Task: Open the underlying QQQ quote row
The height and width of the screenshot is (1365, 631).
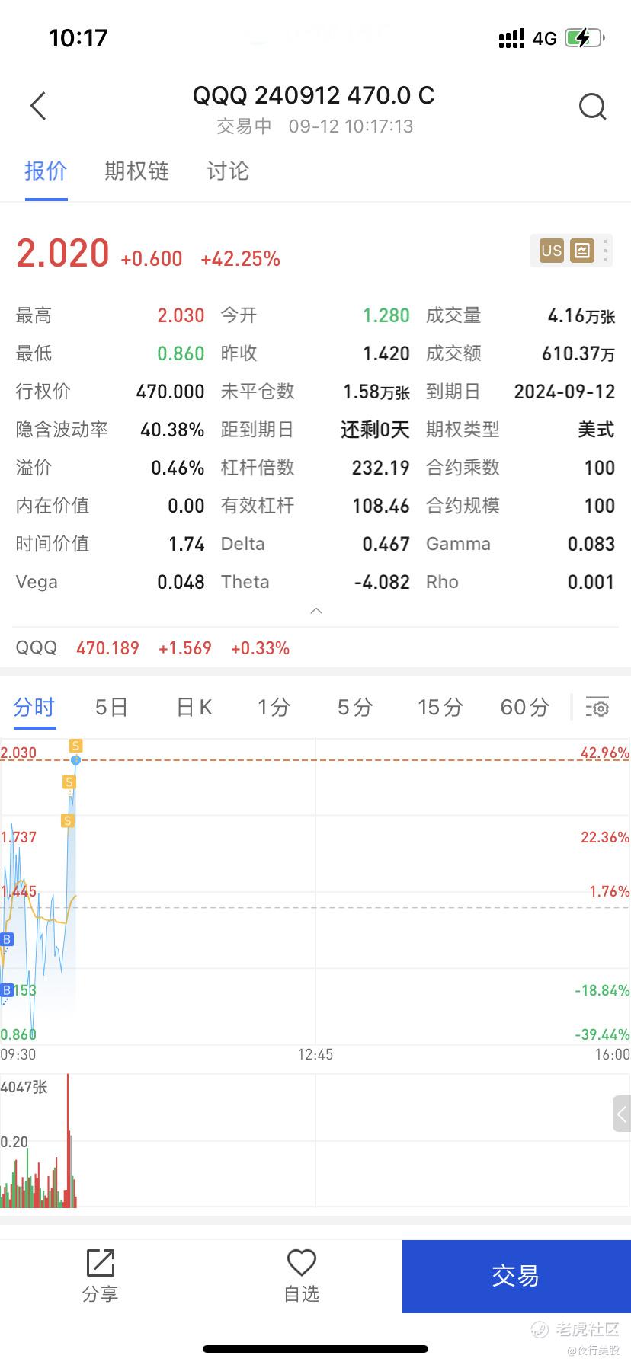Action: (315, 648)
